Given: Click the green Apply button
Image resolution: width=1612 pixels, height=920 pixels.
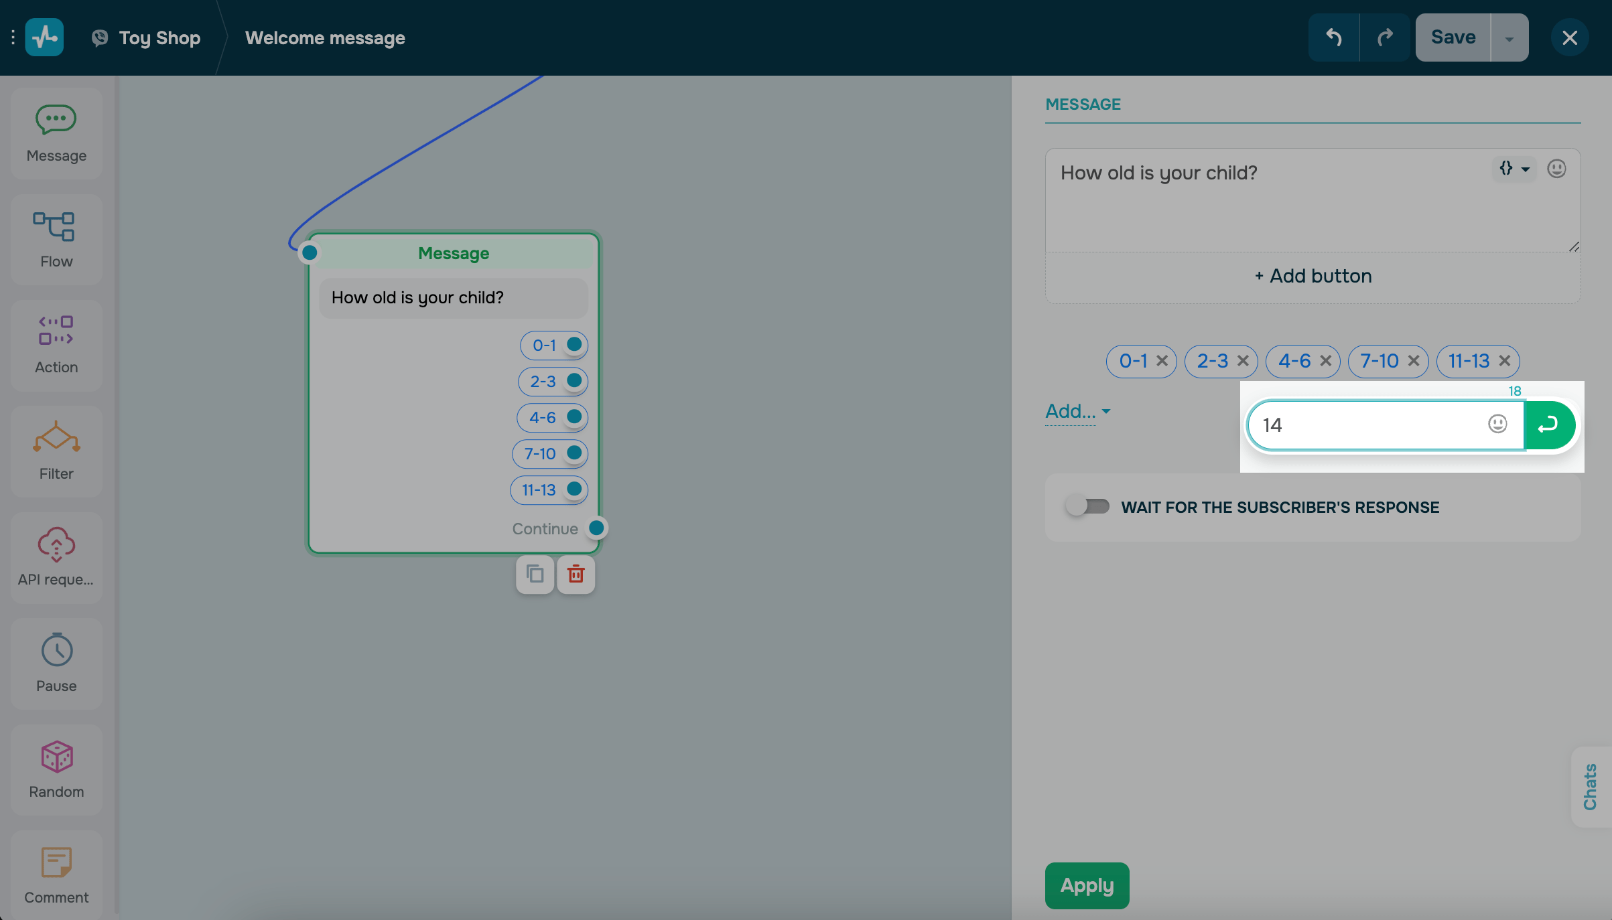Looking at the screenshot, I should click(1087, 885).
